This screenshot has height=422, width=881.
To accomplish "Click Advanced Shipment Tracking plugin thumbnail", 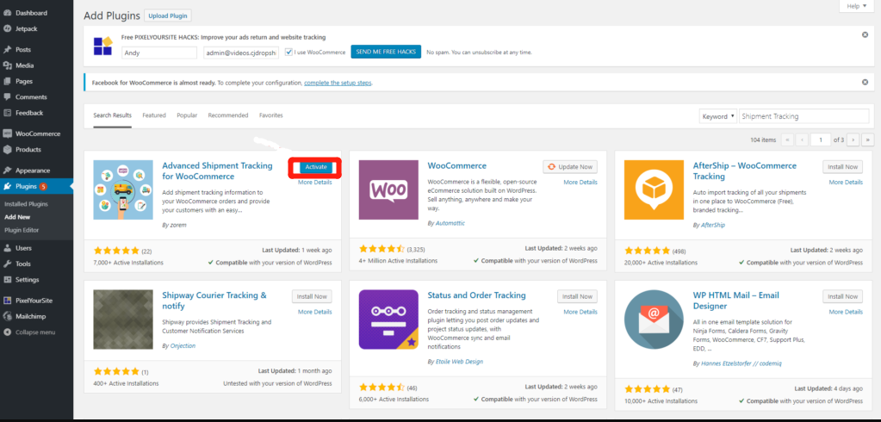I will coord(123,190).
